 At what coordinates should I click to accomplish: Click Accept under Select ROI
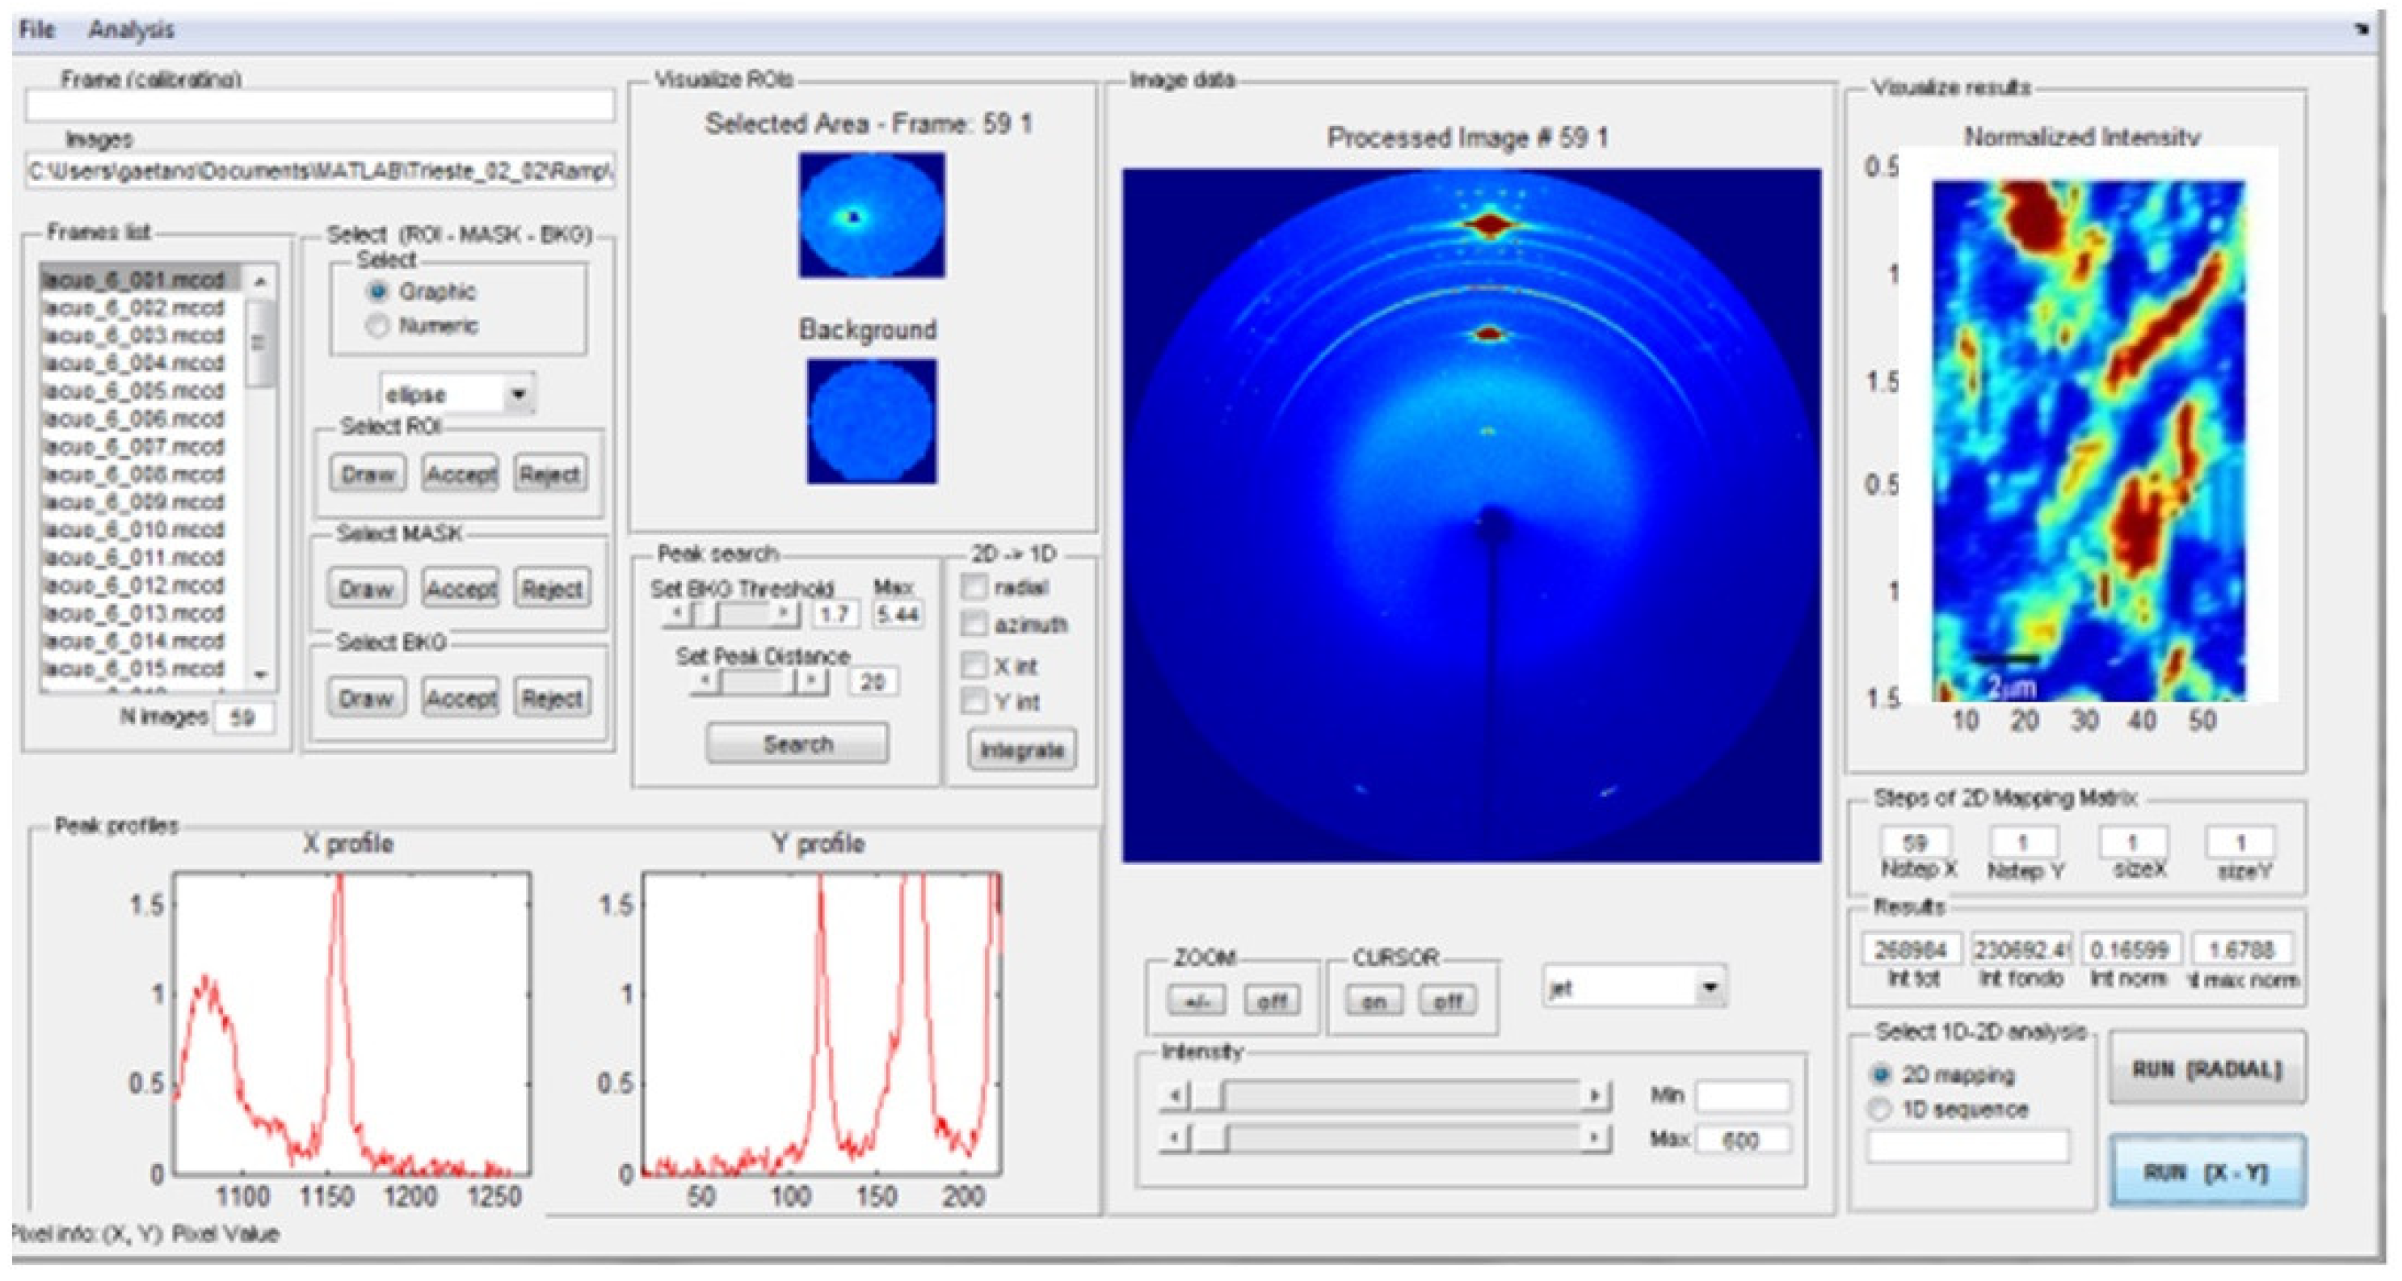tap(461, 474)
